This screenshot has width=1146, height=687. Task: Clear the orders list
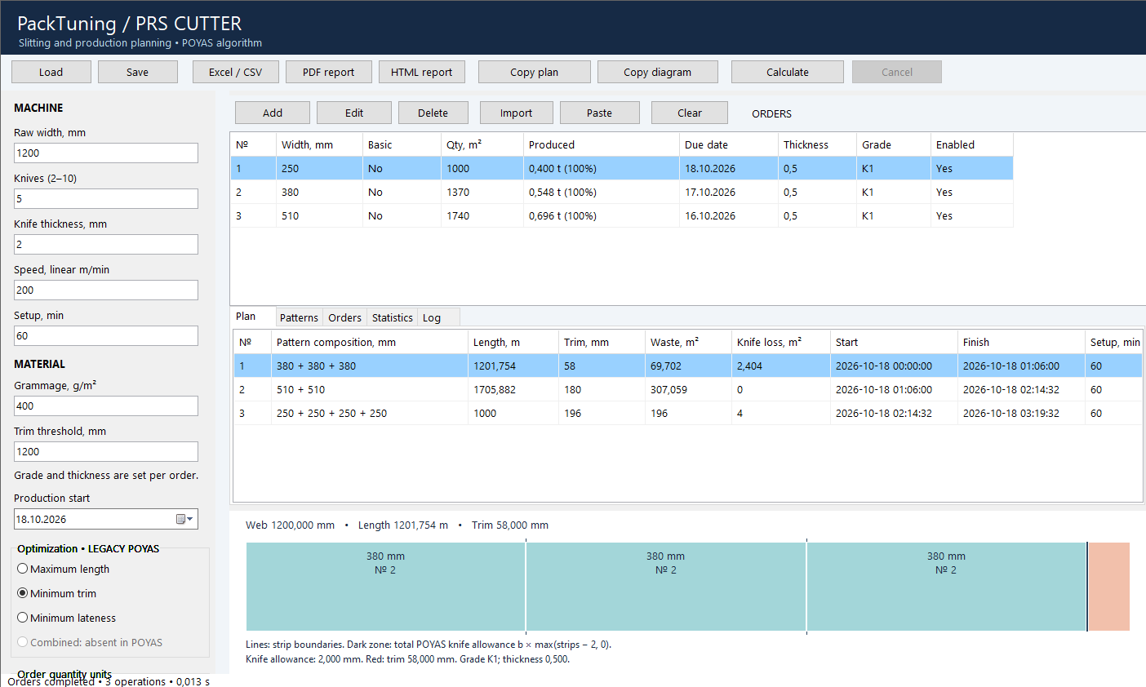[690, 113]
